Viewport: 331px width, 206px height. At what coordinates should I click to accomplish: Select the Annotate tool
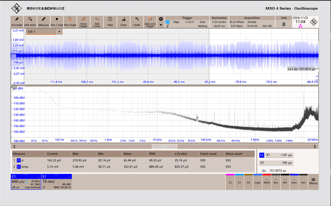pyautogui.click(x=17, y=22)
